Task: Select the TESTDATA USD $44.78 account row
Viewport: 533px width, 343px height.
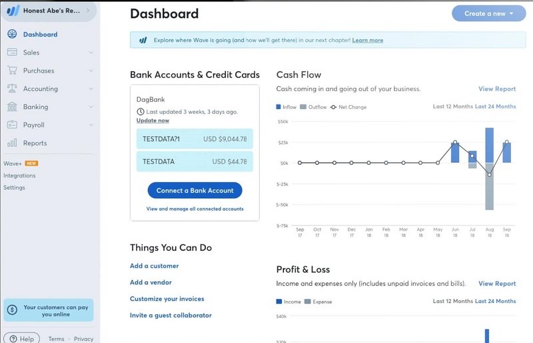Action: 195,162
